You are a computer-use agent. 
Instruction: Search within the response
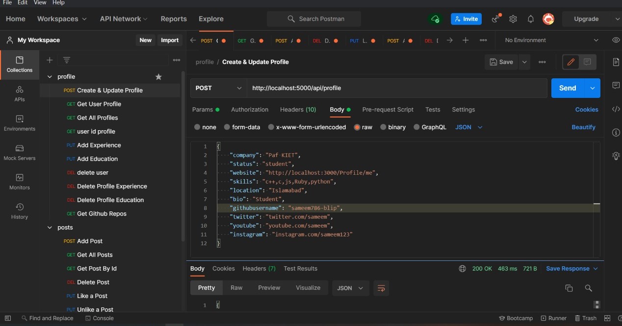pyautogui.click(x=588, y=288)
